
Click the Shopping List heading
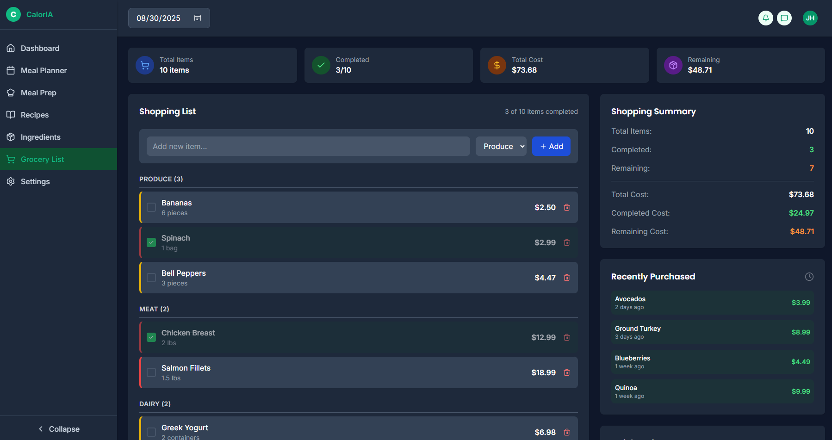(168, 112)
